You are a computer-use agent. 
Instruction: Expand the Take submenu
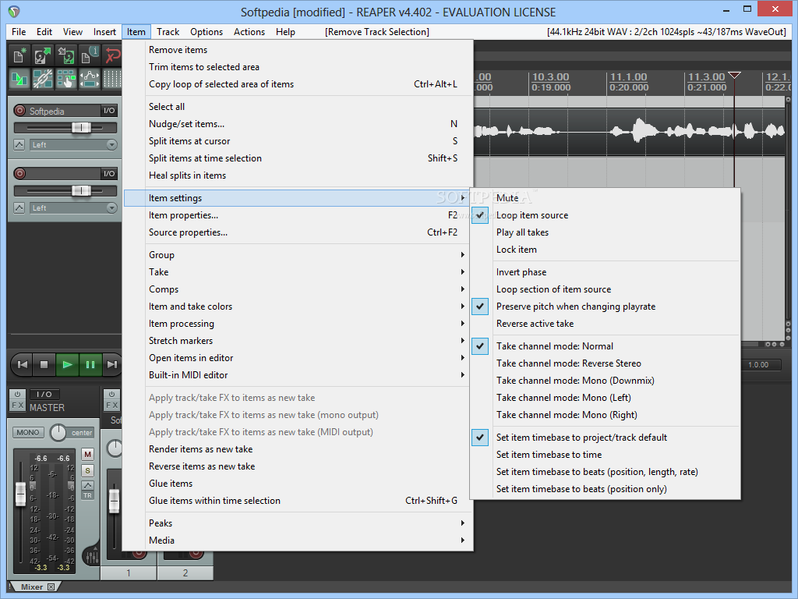(x=297, y=272)
